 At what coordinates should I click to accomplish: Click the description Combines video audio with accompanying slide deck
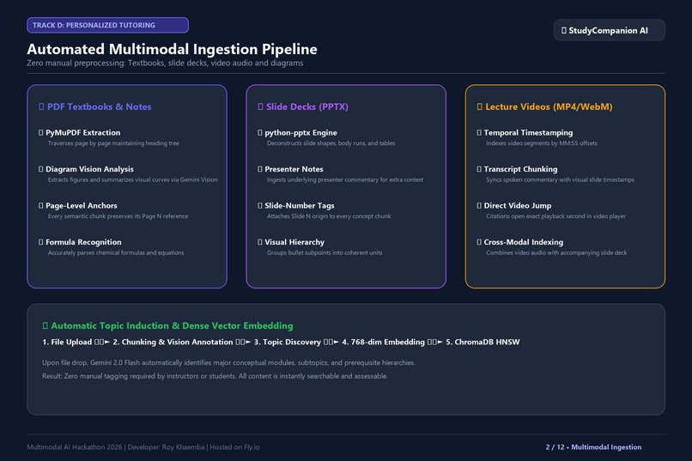click(x=556, y=252)
